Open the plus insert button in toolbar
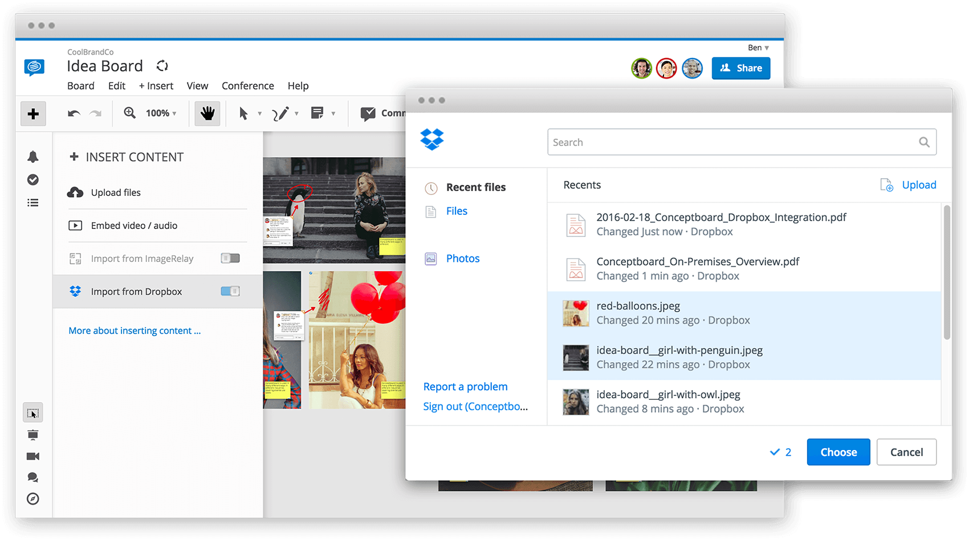The image size is (969, 540). pos(33,113)
